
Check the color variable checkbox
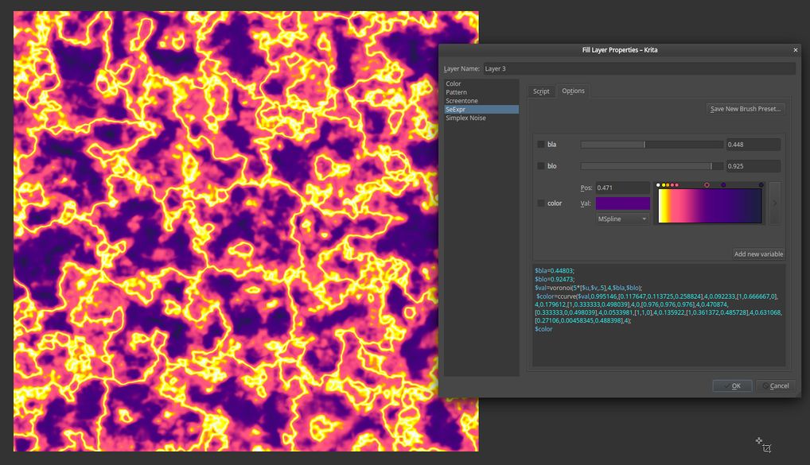pos(541,203)
